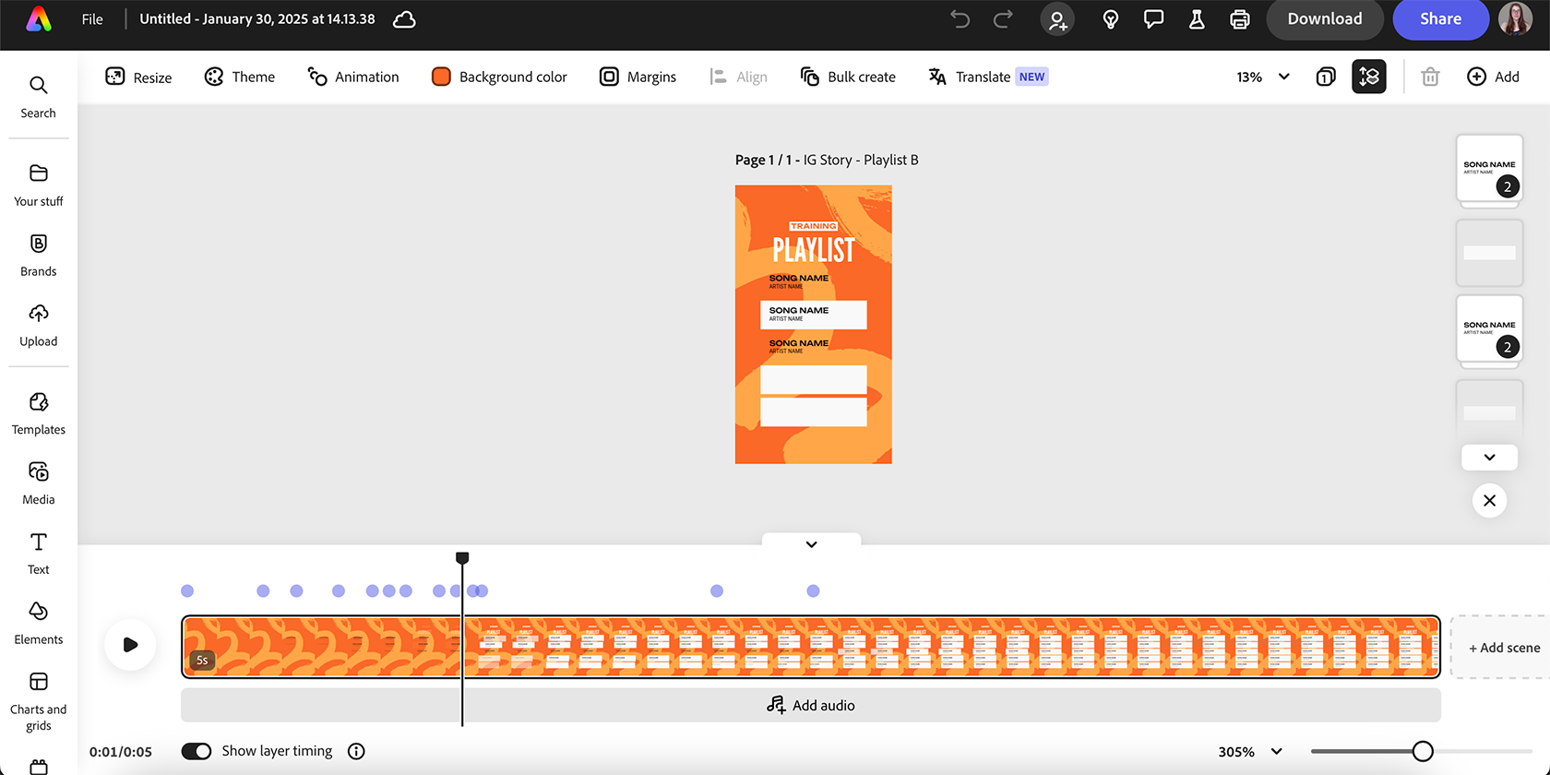Open the Upload panel in sidebar
This screenshot has width=1550, height=775.
pos(38,325)
